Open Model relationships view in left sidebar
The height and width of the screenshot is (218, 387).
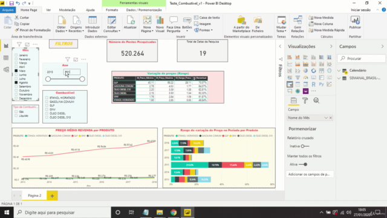[x=6, y=70]
